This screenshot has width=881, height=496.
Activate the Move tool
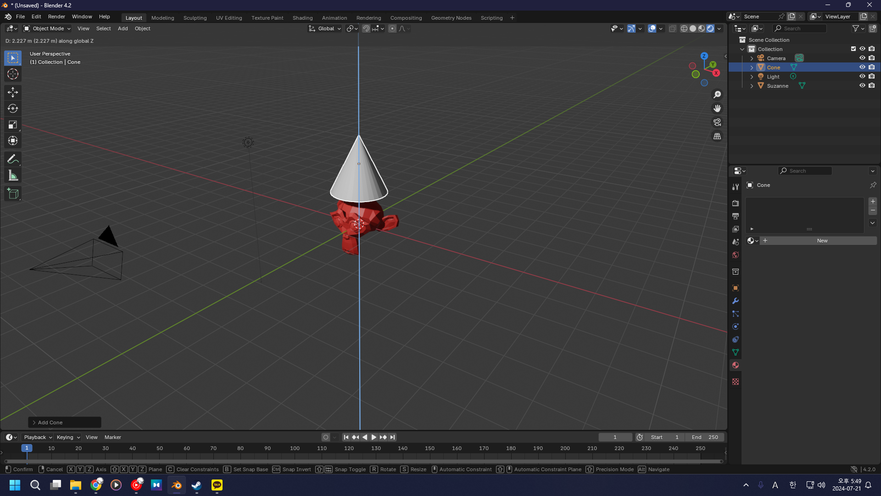13,92
